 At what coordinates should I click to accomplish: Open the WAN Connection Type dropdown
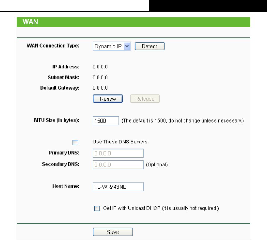pos(111,46)
